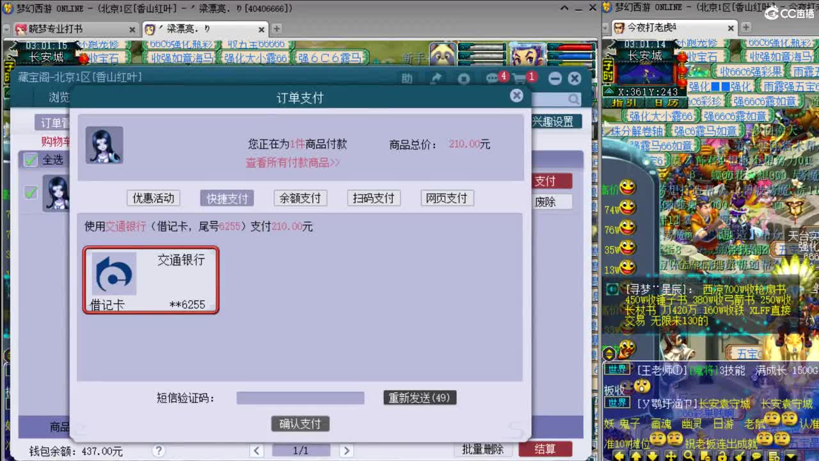Open the 优惠活动 payment tab
819x461 pixels.
(x=153, y=198)
